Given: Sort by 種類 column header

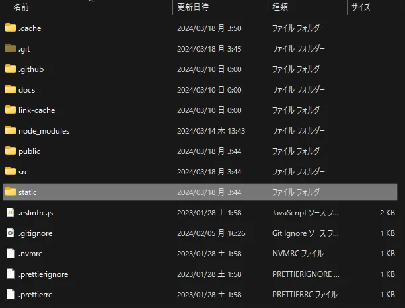Looking at the screenshot, I should click(x=279, y=7).
